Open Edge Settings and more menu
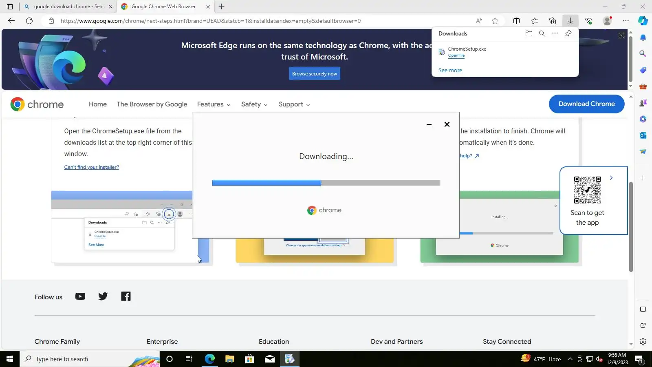This screenshot has width=652, height=367. pos(626,21)
